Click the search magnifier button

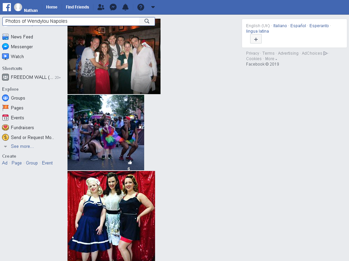pyautogui.click(x=147, y=21)
